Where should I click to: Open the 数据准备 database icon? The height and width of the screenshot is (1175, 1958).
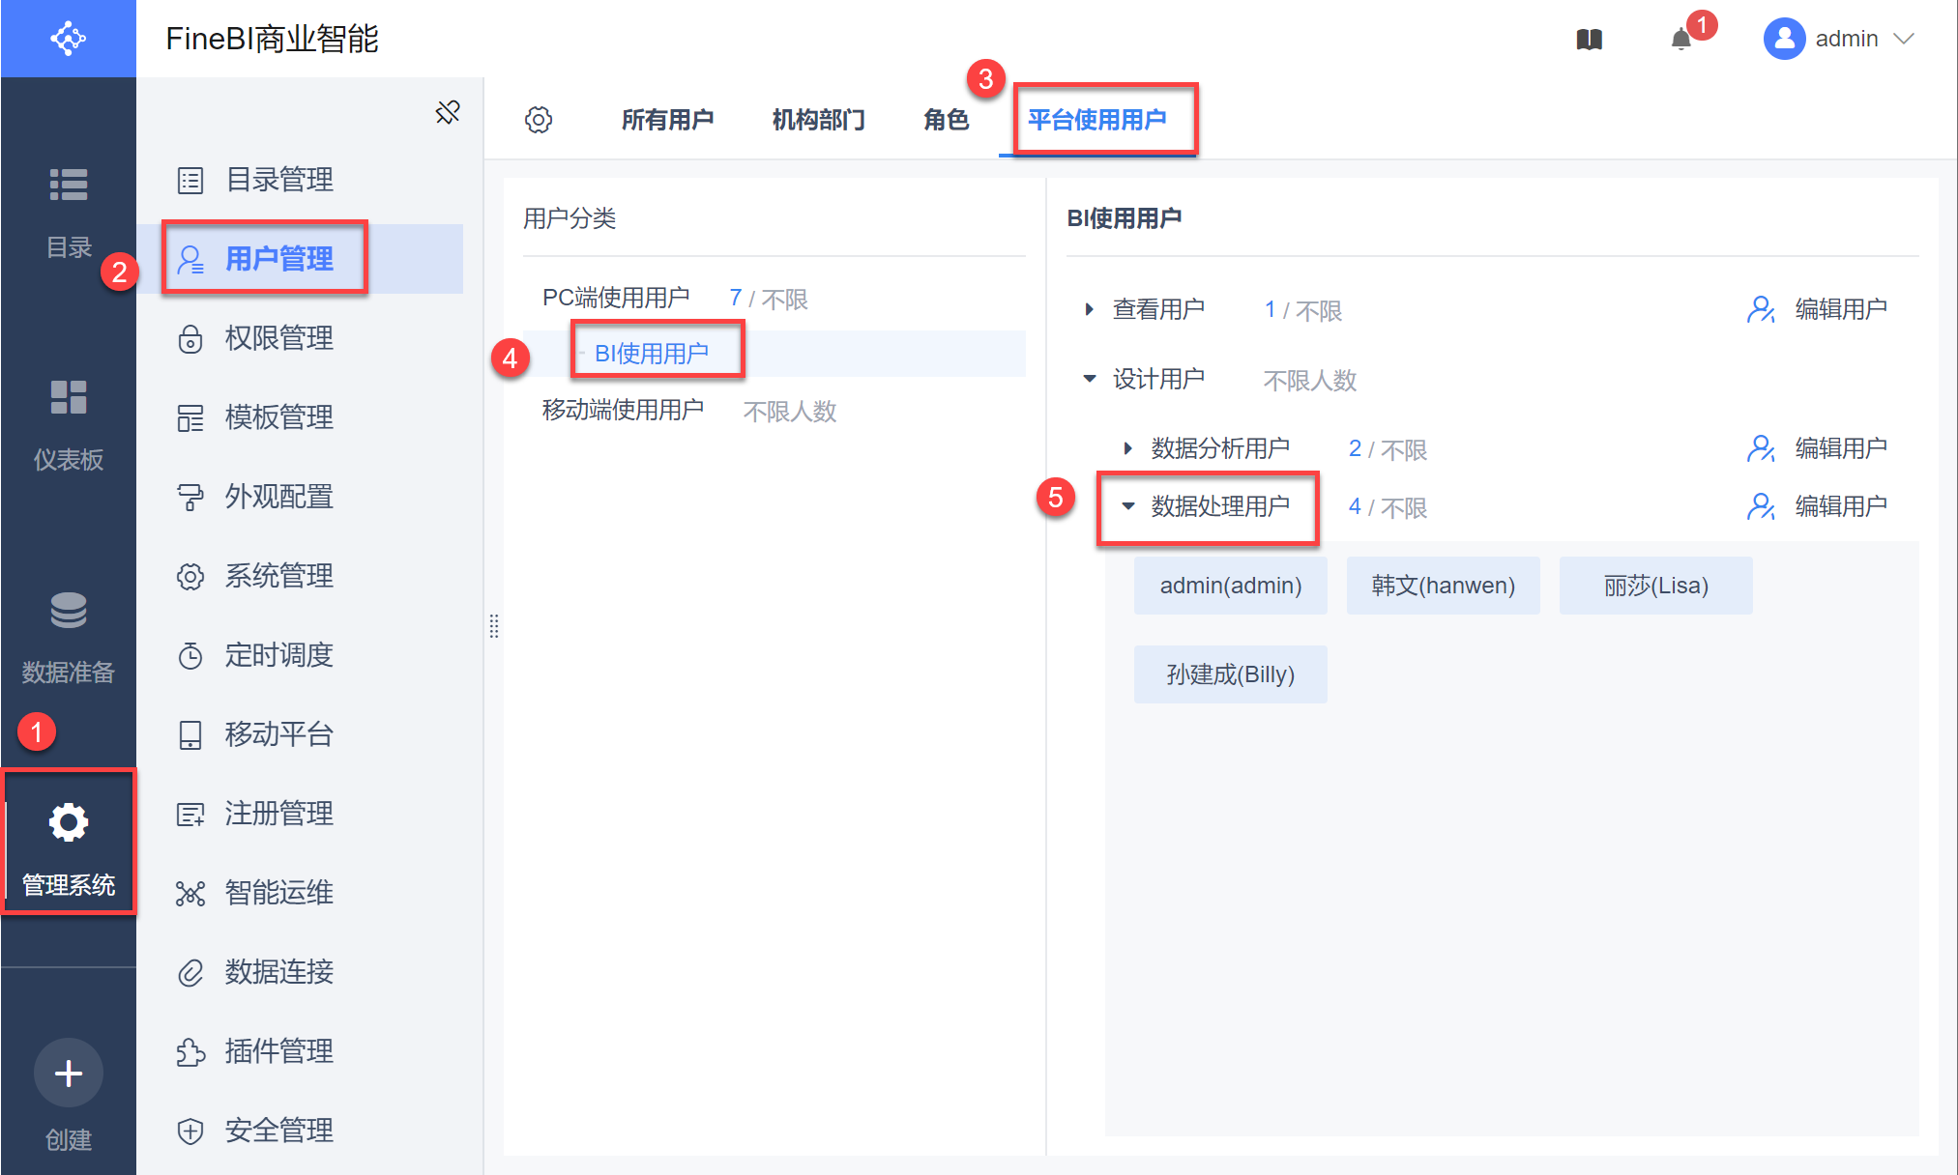(68, 611)
